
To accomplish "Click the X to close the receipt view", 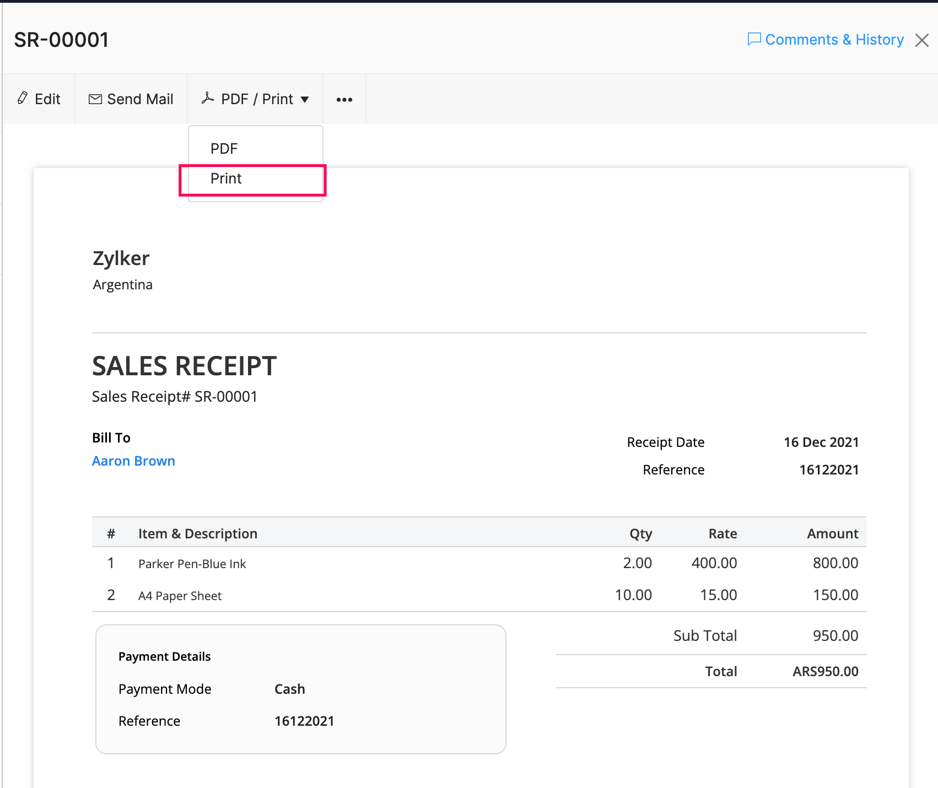I will point(921,40).
